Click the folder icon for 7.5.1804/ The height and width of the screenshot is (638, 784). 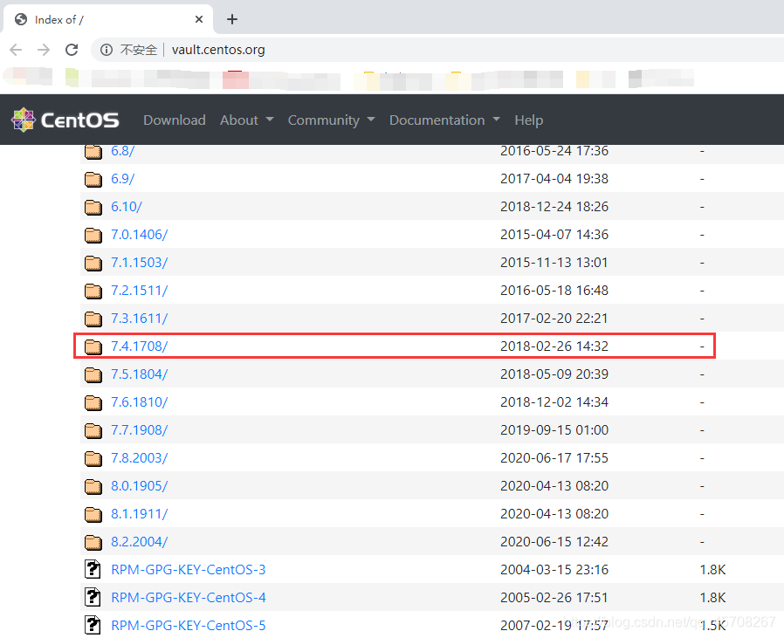coord(93,374)
